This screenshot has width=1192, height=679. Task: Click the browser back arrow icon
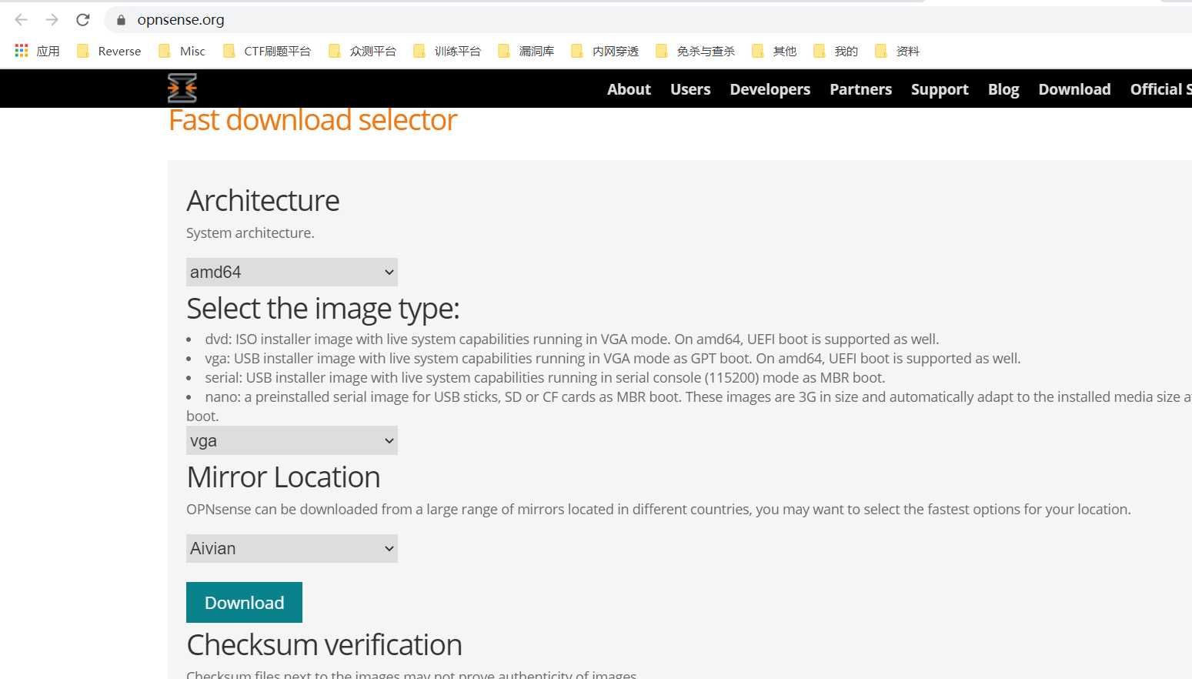tap(22, 20)
